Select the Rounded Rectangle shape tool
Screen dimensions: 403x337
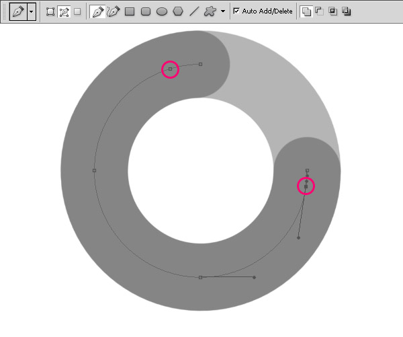pyautogui.click(x=146, y=11)
